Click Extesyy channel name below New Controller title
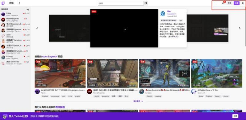 click(x=149, y=93)
